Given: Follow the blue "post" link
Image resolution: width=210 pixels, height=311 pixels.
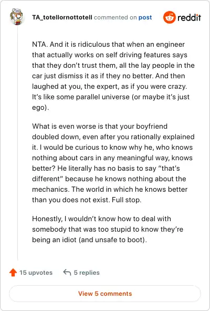Looking at the screenshot, I should point(145,17).
